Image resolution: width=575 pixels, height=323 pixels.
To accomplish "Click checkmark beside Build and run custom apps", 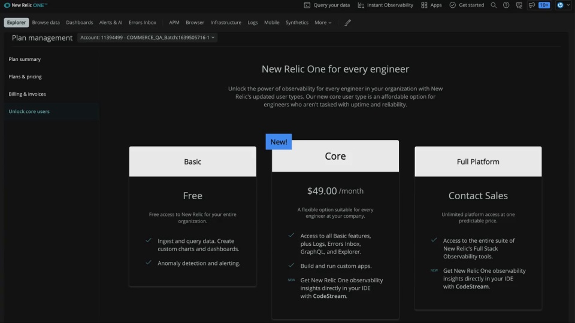I will [x=291, y=265].
